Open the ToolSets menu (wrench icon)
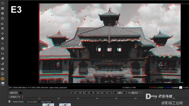This screenshot has height=106, width=189. 2,64
